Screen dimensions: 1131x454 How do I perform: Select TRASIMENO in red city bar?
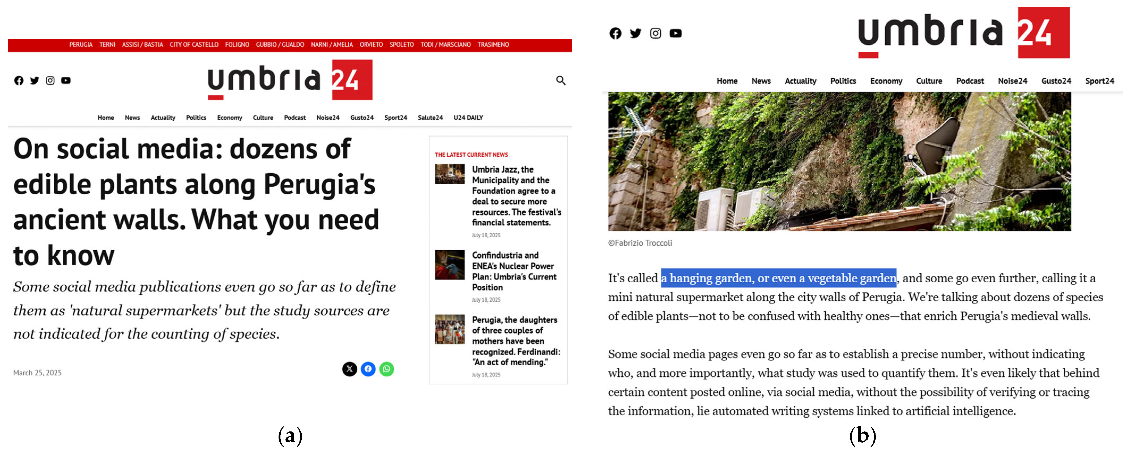tap(493, 45)
